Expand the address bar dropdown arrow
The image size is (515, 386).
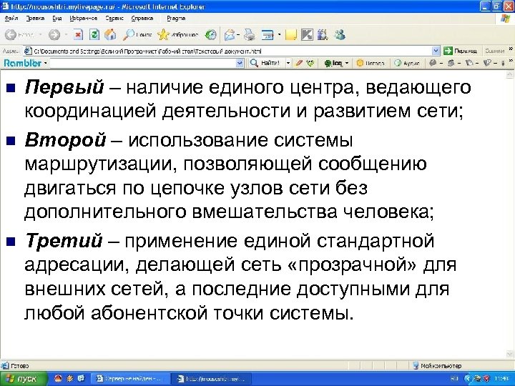coord(436,51)
